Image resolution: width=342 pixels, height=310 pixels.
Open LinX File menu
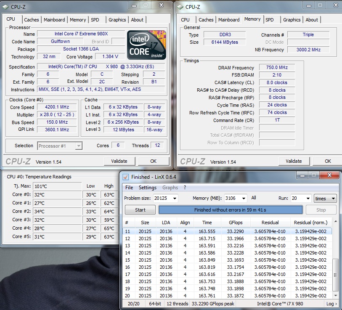(129, 188)
